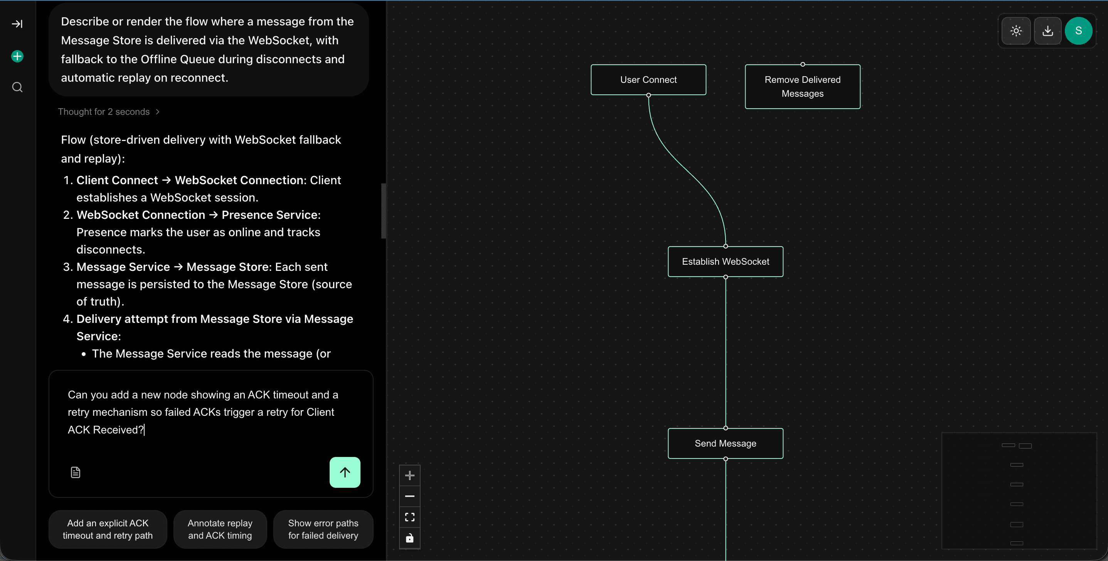Download the flow diagram
Screen dimensions: 1108x561
[1048, 31]
